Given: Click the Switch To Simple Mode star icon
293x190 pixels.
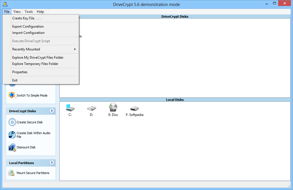Looking at the screenshot, I should [12, 95].
